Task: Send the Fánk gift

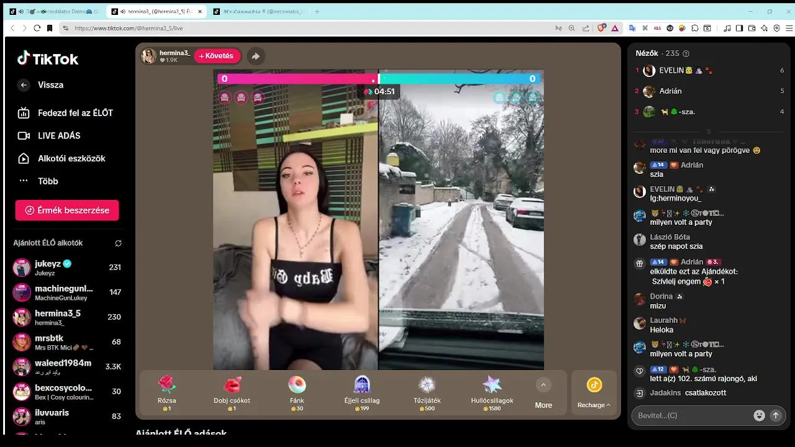Action: 297,394
